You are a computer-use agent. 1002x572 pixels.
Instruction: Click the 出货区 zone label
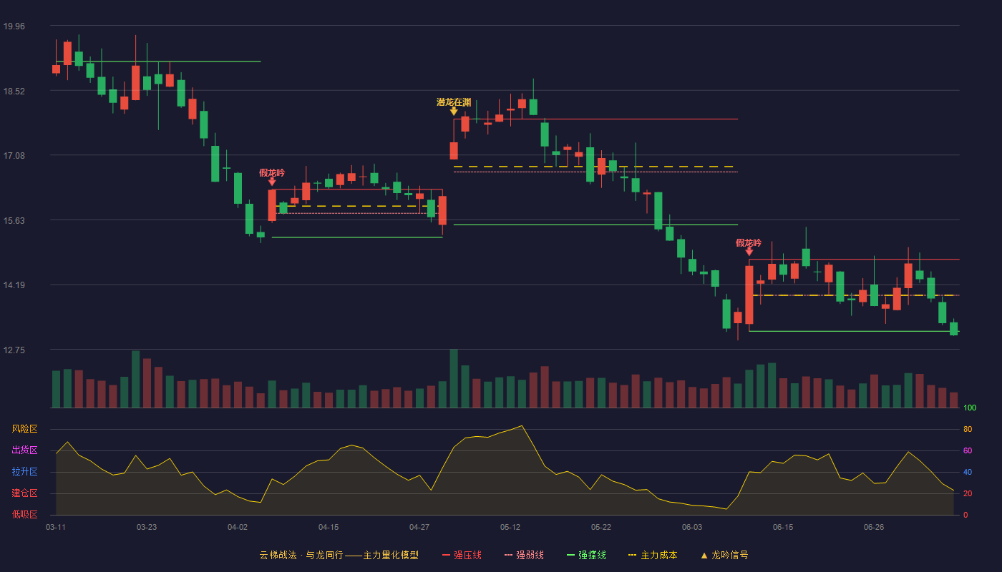25,450
